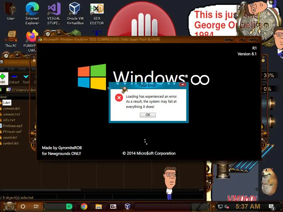283x212 pixels.
Task: Click the Extract button in 7-Zip toolbar
Action: (x=14, y=79)
